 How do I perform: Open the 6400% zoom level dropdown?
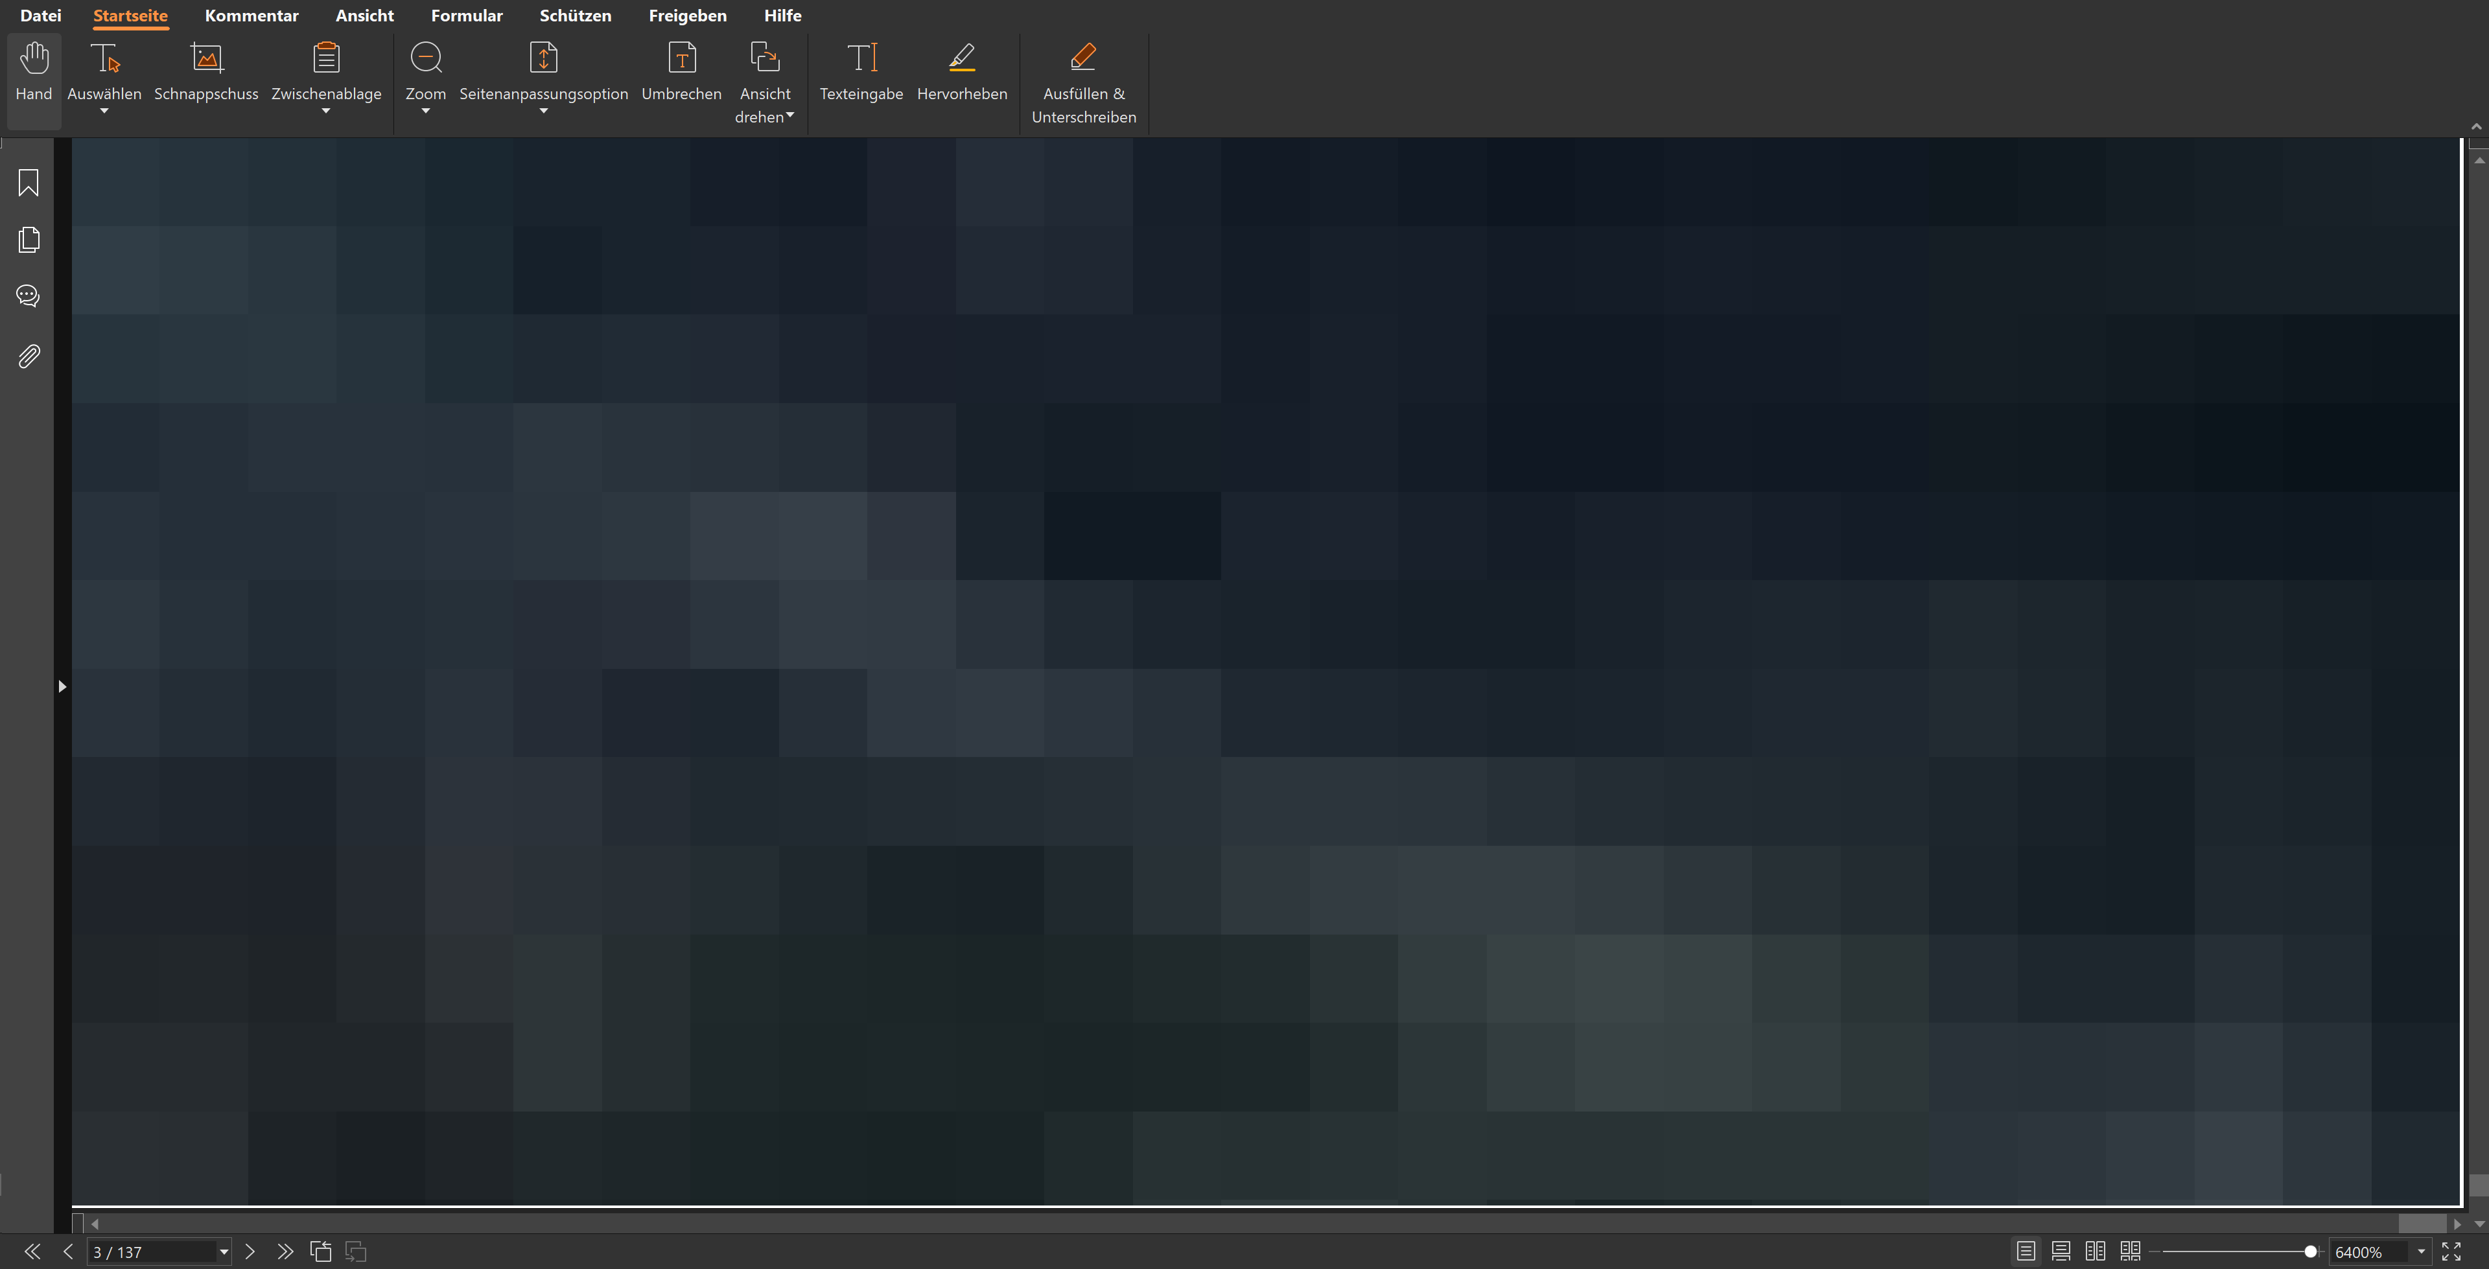click(2422, 1252)
